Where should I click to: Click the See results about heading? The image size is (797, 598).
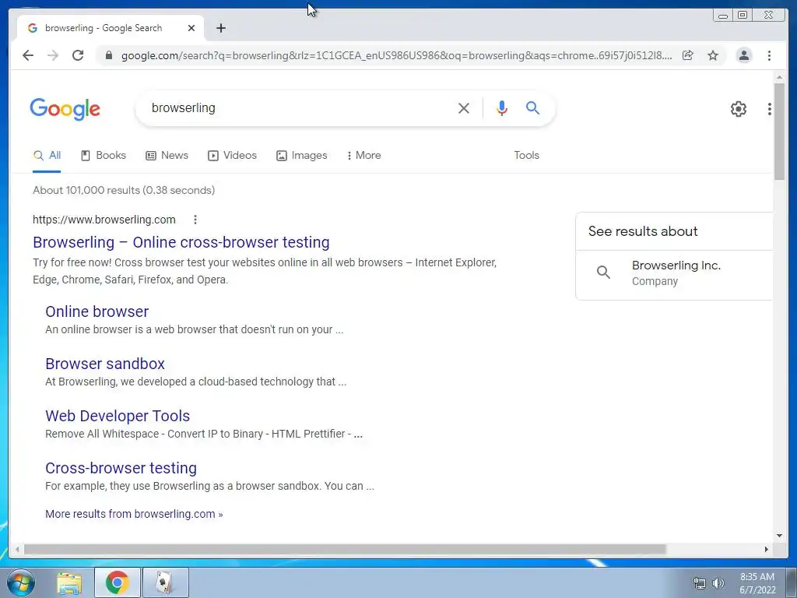643,231
